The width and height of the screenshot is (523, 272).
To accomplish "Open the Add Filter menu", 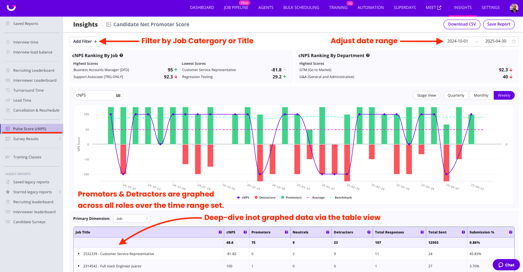I will [x=85, y=42].
